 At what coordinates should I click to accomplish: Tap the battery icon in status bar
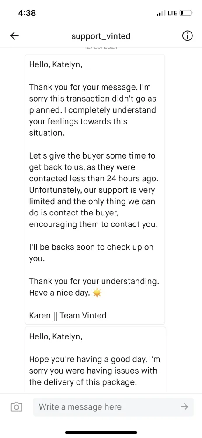click(x=186, y=13)
